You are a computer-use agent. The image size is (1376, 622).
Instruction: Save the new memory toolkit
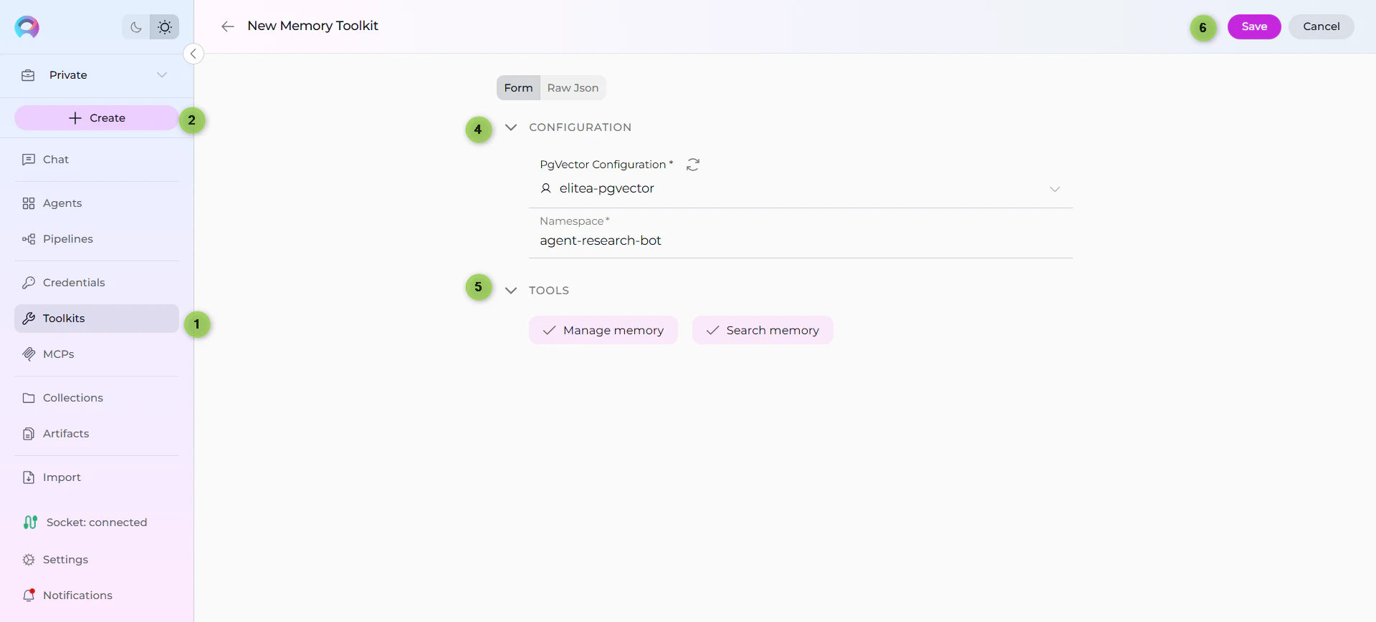tap(1254, 26)
